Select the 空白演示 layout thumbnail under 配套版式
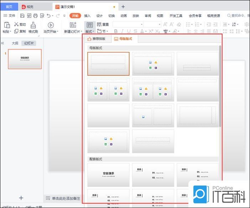 pyautogui.click(x=108, y=175)
